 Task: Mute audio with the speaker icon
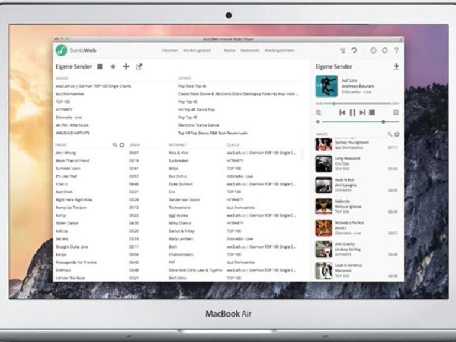click(x=318, y=122)
